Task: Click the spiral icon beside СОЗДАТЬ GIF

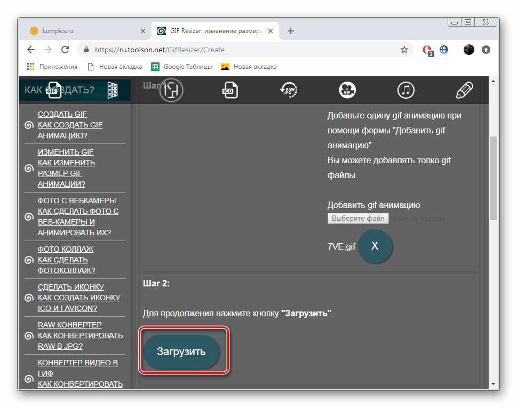Action: point(29,125)
